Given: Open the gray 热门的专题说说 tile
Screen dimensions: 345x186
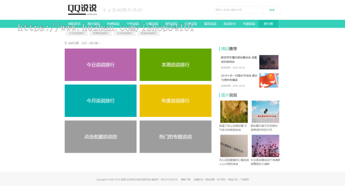Looking at the screenshot, I should (x=175, y=137).
